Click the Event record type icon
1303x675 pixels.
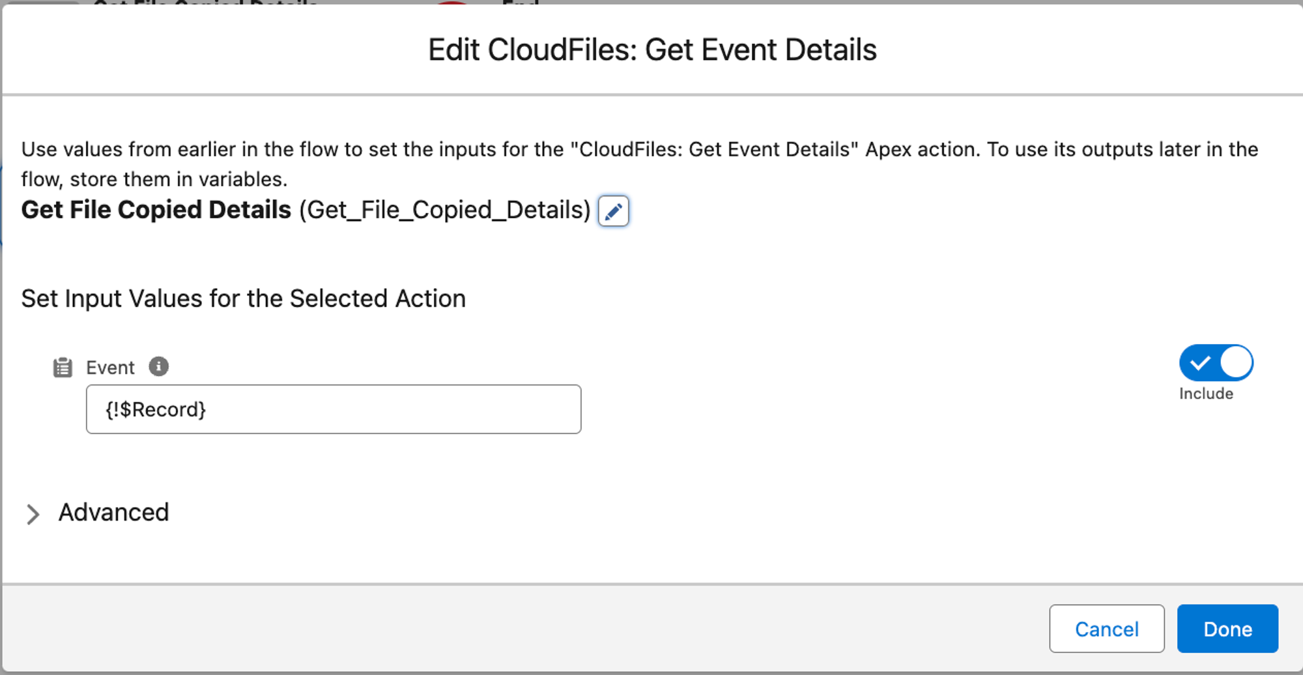[63, 367]
